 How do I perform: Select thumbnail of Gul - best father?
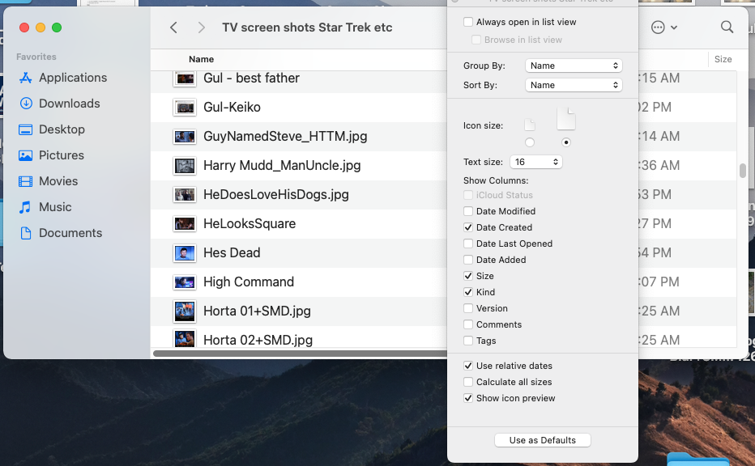pyautogui.click(x=185, y=78)
